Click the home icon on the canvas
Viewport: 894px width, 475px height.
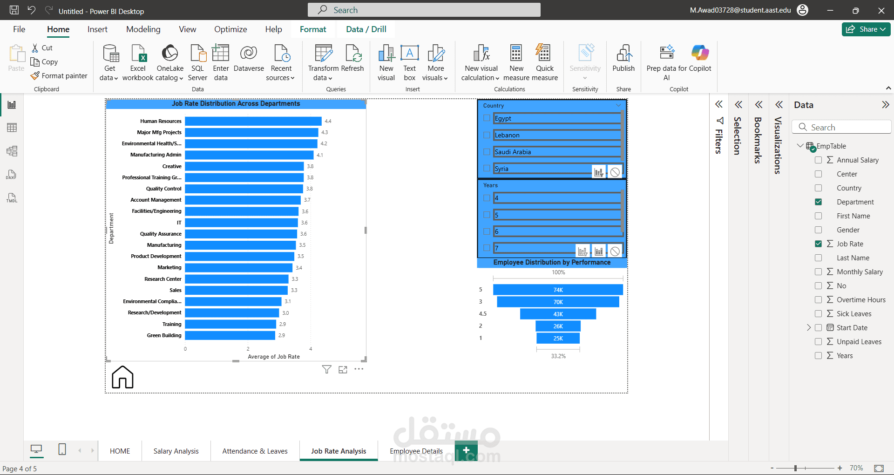click(x=122, y=377)
